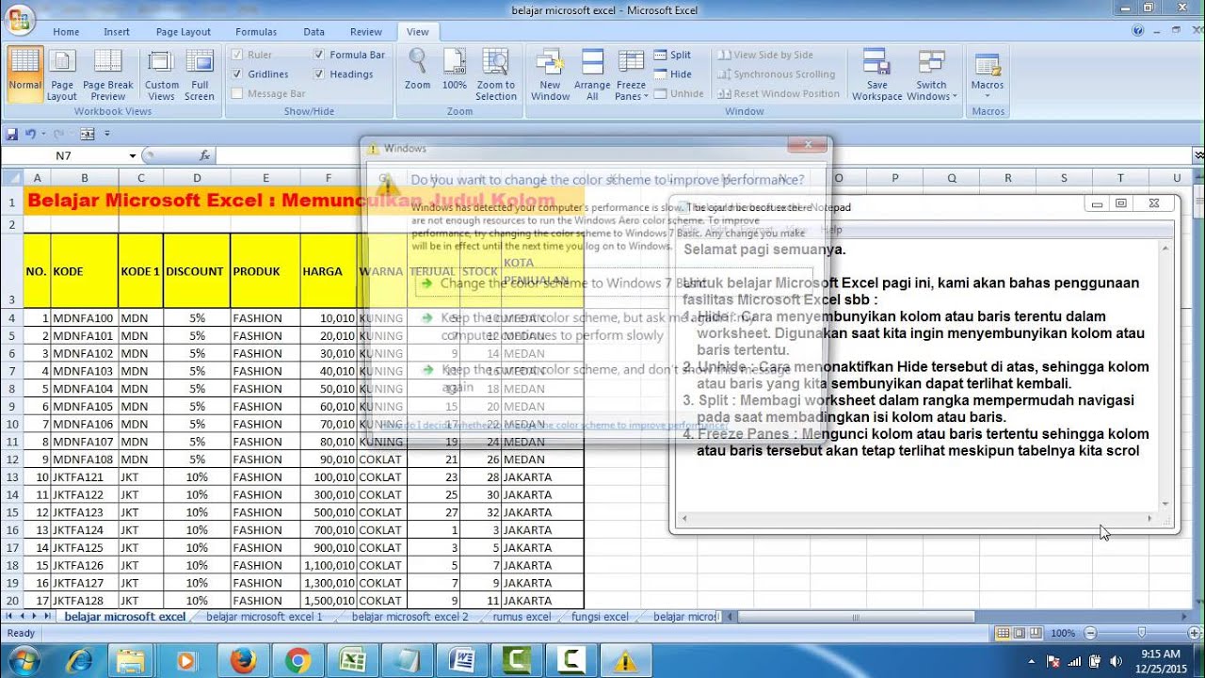Expand the Name Box dropdown

point(133,155)
